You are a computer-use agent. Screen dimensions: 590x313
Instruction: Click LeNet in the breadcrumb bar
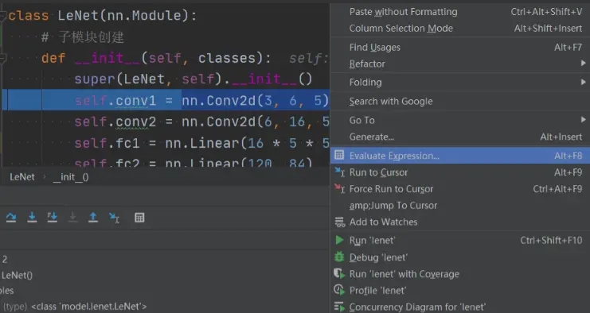coord(21,177)
